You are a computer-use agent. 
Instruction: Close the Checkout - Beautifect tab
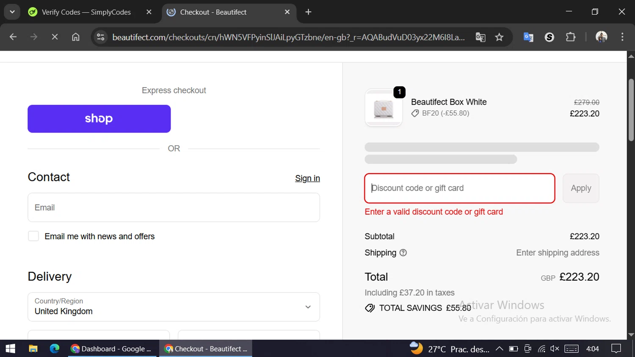pyautogui.click(x=287, y=12)
